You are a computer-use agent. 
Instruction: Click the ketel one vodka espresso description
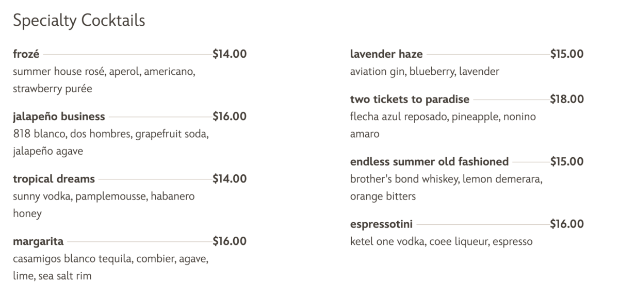pyautogui.click(x=441, y=242)
